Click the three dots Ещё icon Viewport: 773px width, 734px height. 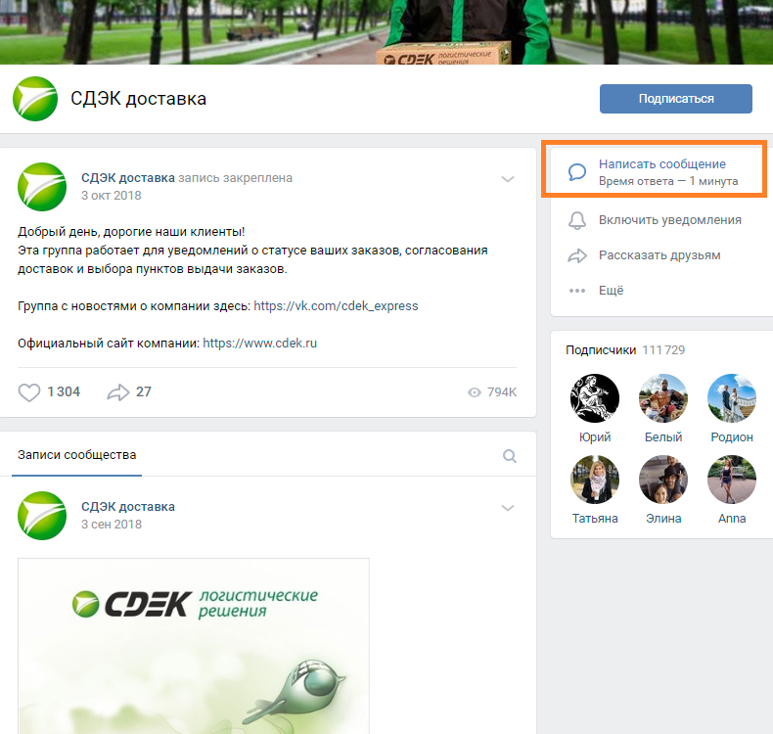[576, 291]
